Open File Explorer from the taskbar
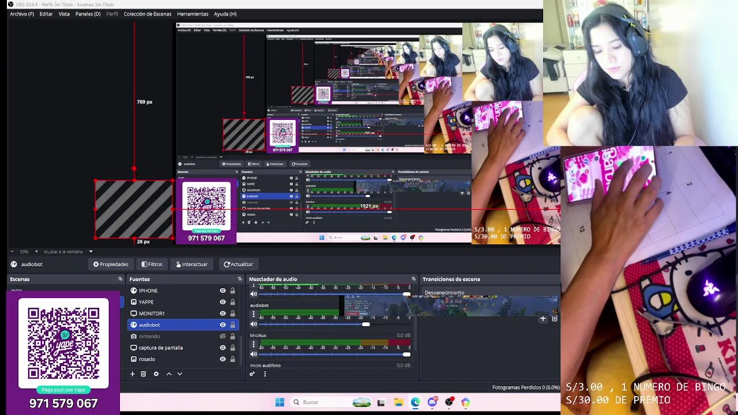738x415 pixels. tap(398, 402)
